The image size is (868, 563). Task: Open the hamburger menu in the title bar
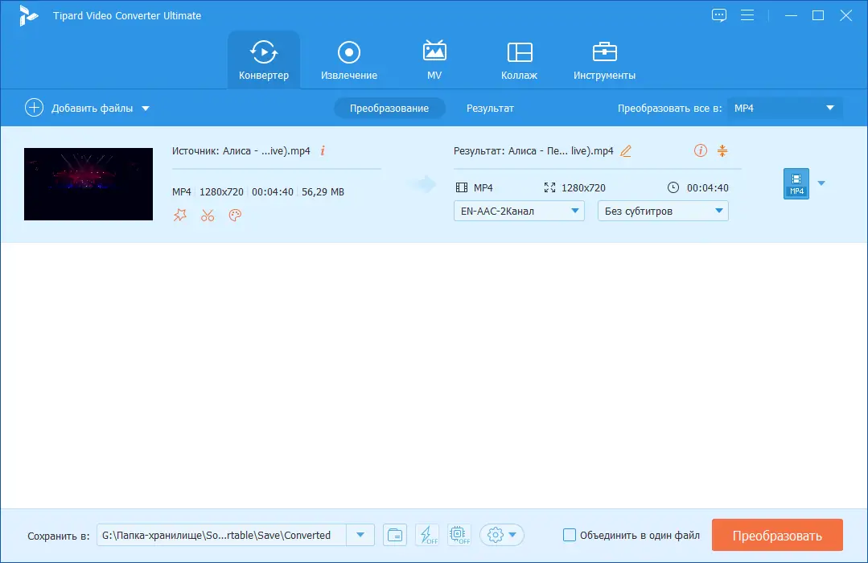tap(748, 14)
